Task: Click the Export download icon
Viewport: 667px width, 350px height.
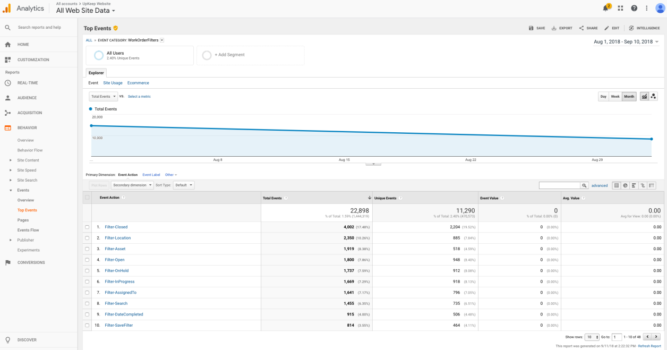Action: click(554, 28)
